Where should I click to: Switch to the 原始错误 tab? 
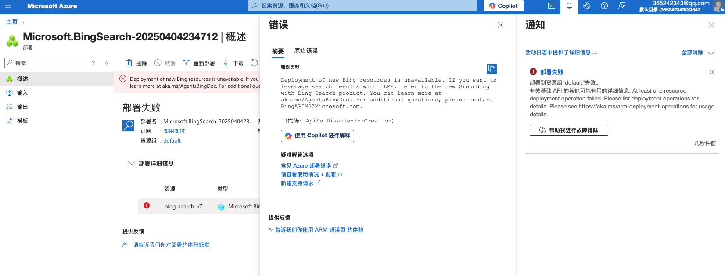point(306,51)
